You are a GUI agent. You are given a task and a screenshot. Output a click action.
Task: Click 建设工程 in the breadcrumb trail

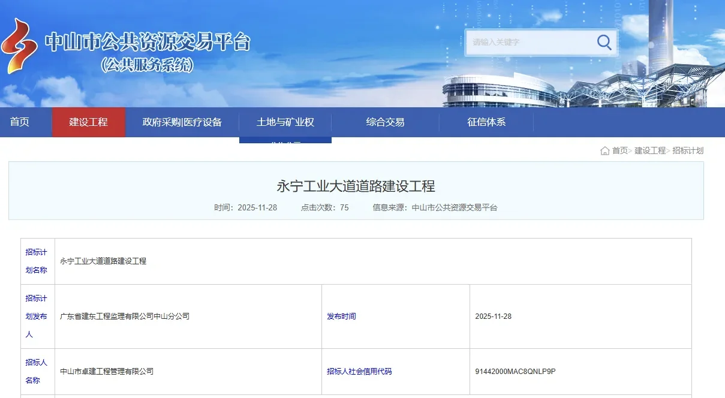[x=650, y=150]
